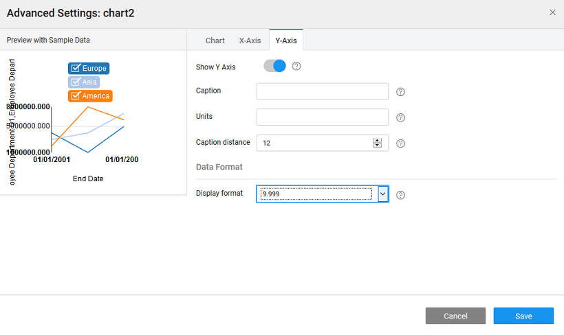Click the Cancel button
564x335 pixels.
[455, 316]
